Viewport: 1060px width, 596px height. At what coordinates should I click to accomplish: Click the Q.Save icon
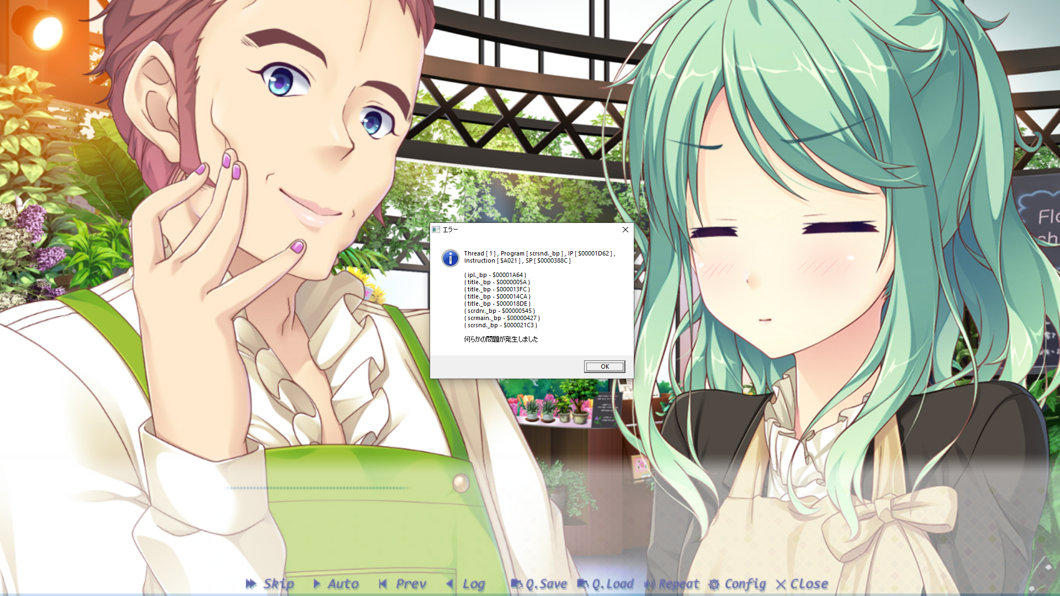click(x=517, y=584)
